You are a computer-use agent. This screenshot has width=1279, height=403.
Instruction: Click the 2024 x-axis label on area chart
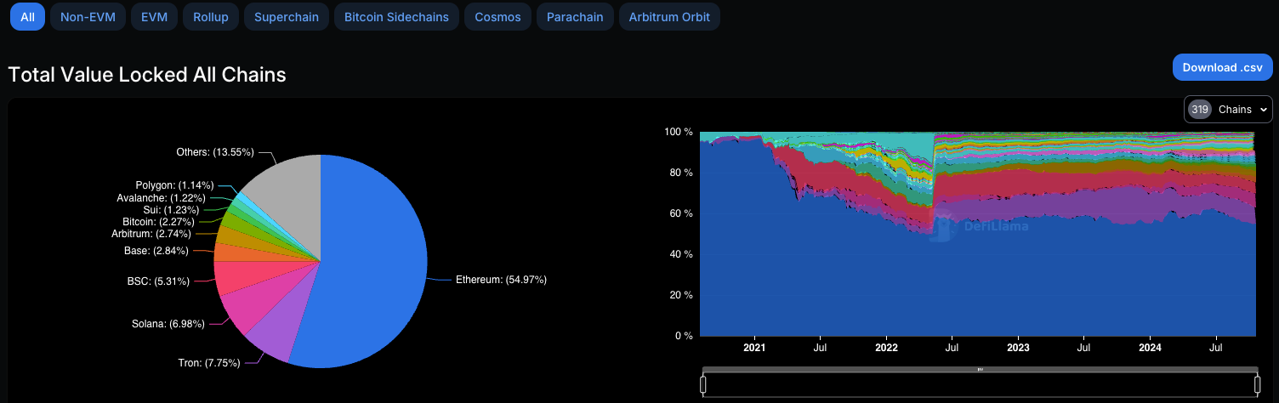1150,348
